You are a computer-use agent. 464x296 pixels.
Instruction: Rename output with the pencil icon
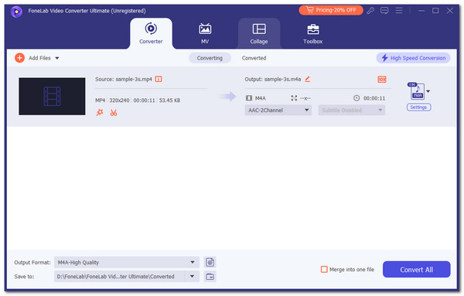point(308,79)
